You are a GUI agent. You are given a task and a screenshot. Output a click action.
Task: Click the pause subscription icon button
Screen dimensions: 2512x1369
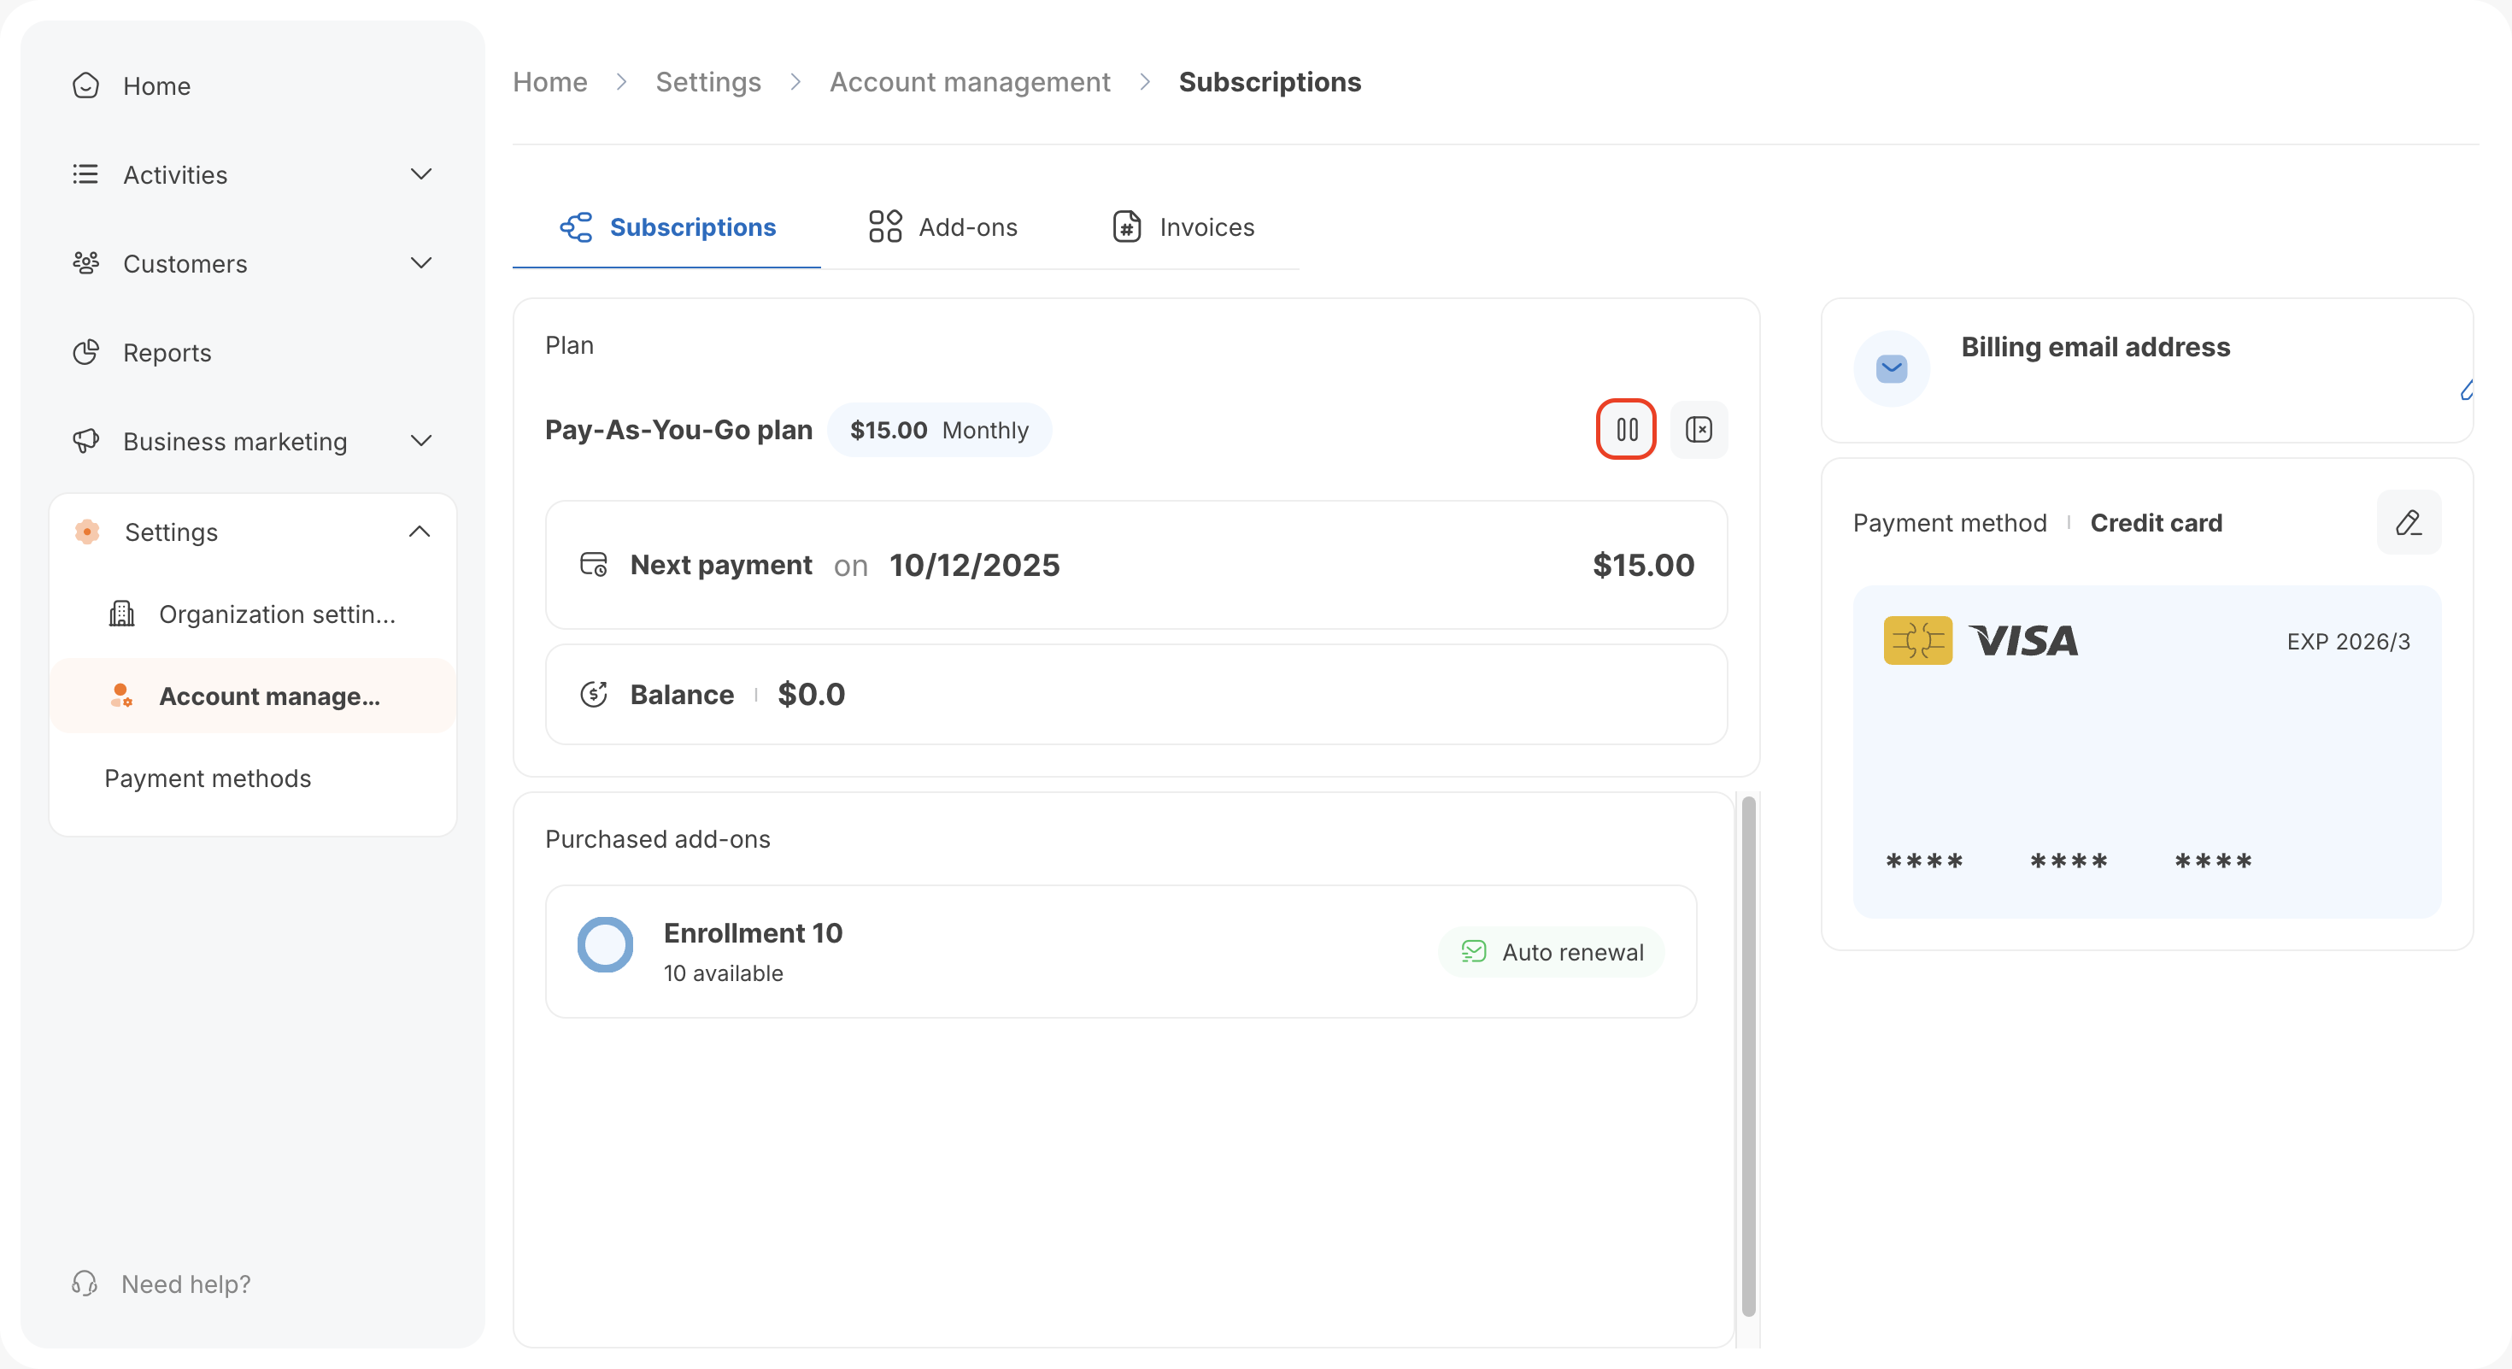click(1626, 429)
